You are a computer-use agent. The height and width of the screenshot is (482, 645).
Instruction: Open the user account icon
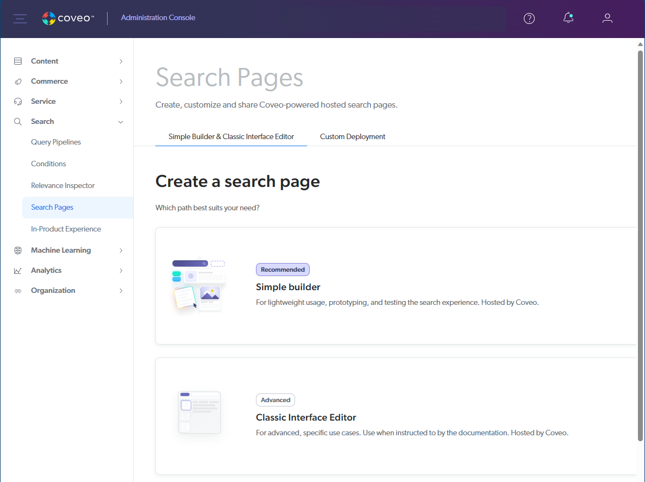point(608,18)
